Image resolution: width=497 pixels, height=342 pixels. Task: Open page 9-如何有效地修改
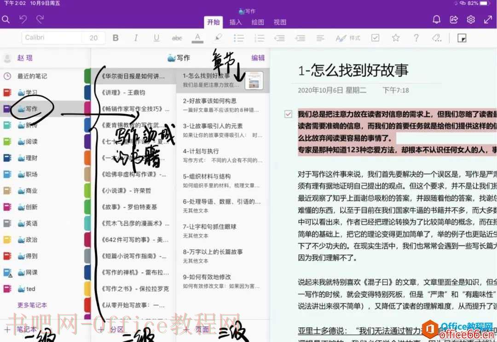click(x=223, y=281)
